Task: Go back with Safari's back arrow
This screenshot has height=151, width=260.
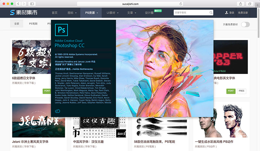Action: (x=19, y=4)
